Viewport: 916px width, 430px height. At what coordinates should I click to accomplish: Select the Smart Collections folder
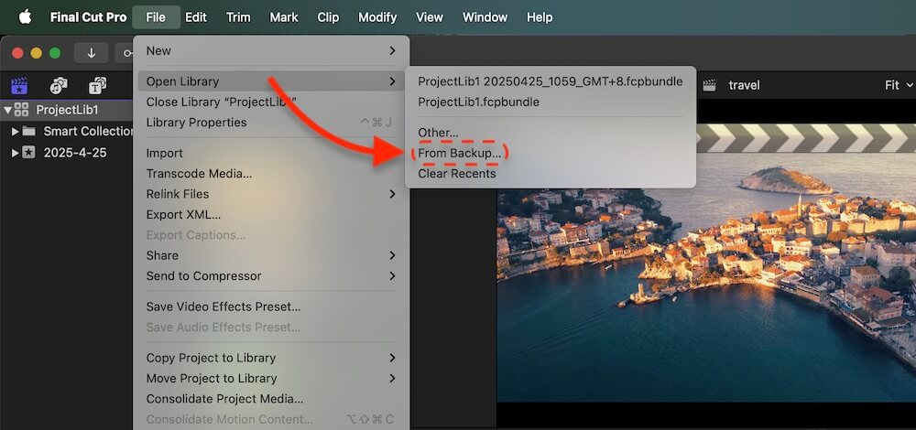[x=88, y=131]
